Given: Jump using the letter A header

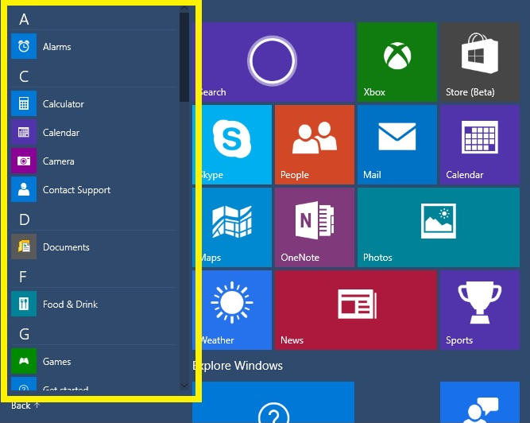Looking at the screenshot, I should tap(24, 19).
